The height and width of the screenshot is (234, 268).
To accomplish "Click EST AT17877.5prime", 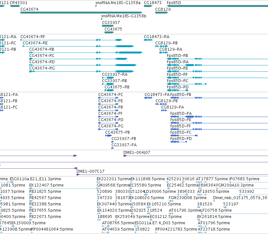I will [212, 179].
